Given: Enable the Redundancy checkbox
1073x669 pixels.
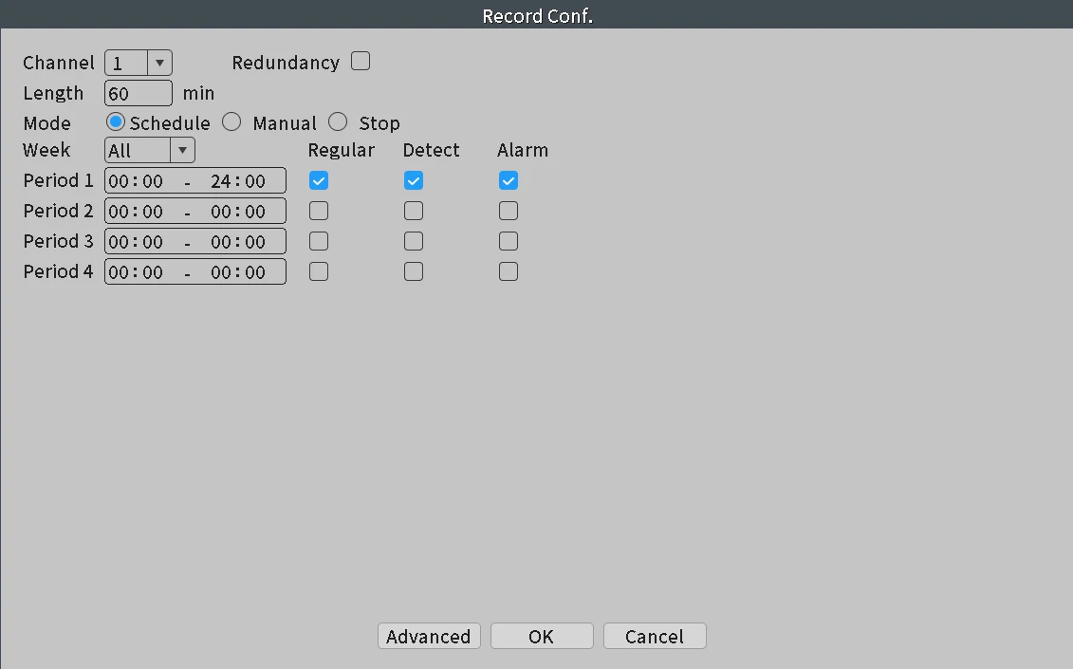Looking at the screenshot, I should point(361,61).
